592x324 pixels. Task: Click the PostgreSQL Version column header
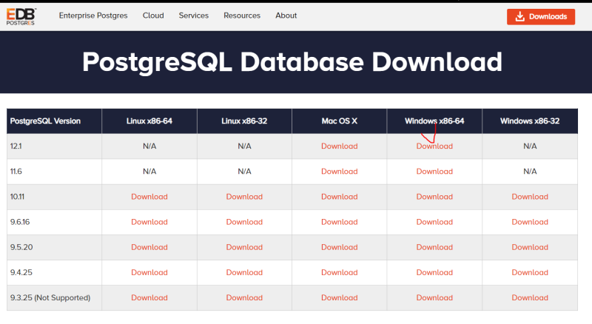[45, 121]
